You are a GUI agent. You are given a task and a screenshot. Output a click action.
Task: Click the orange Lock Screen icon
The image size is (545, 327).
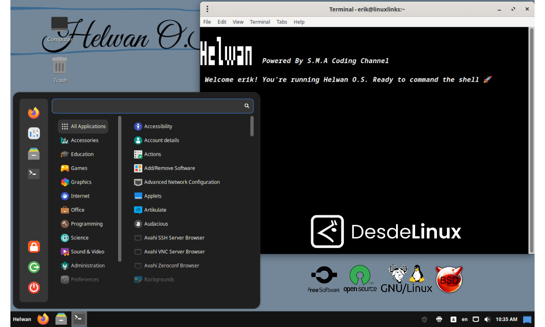[34, 247]
